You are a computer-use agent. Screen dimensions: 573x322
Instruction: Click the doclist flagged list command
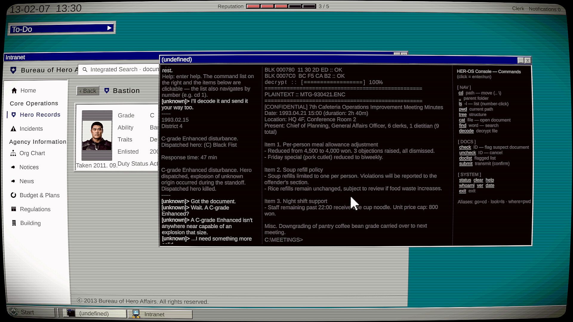coord(466,158)
